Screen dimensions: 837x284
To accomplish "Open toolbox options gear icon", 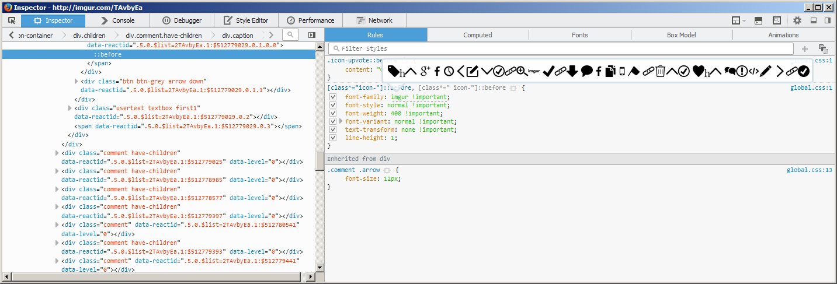I will coord(797,20).
